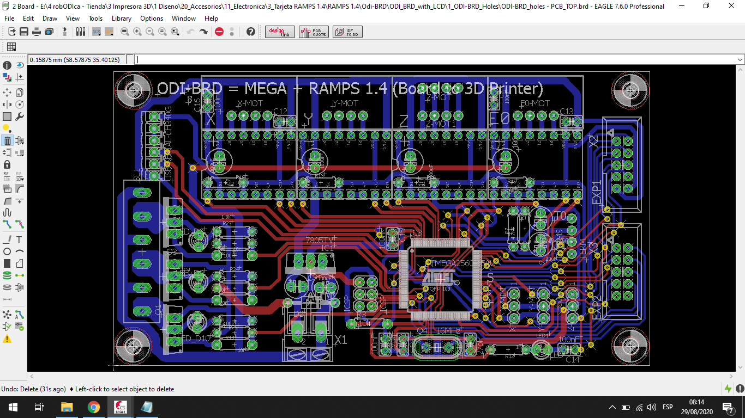745x418 pixels.
Task: Click the Redo arrow
Action: tap(203, 32)
